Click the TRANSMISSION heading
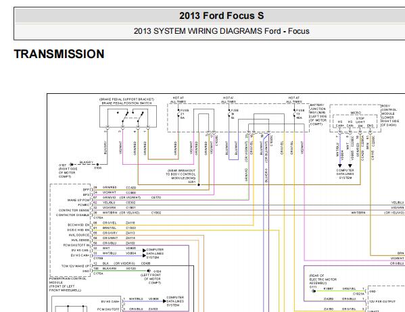The width and height of the screenshot is (405, 312). click(59, 54)
